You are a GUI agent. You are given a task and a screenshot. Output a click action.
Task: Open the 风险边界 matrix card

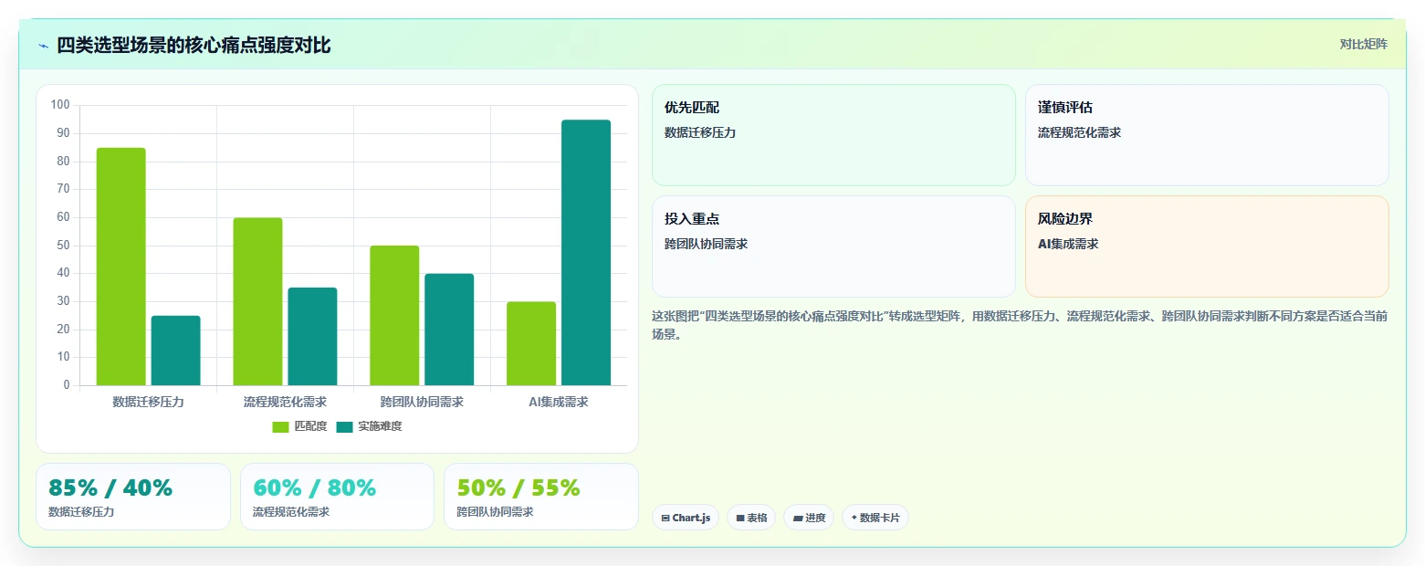pos(1207,246)
